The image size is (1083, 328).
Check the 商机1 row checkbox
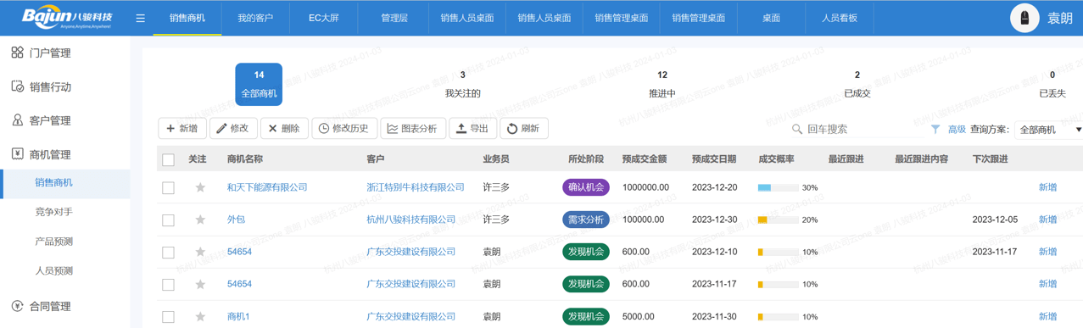point(168,316)
